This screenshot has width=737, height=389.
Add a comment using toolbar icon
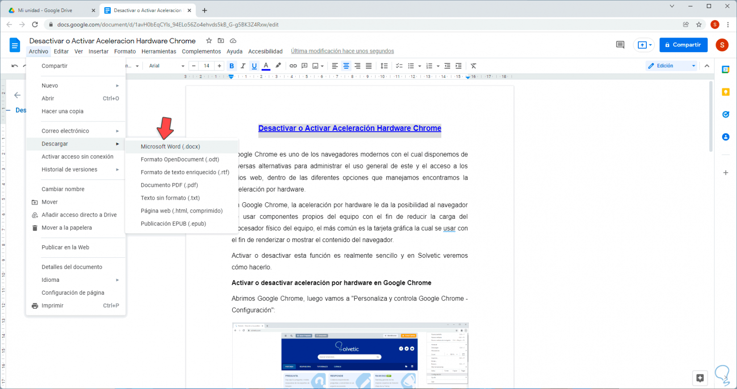click(305, 66)
